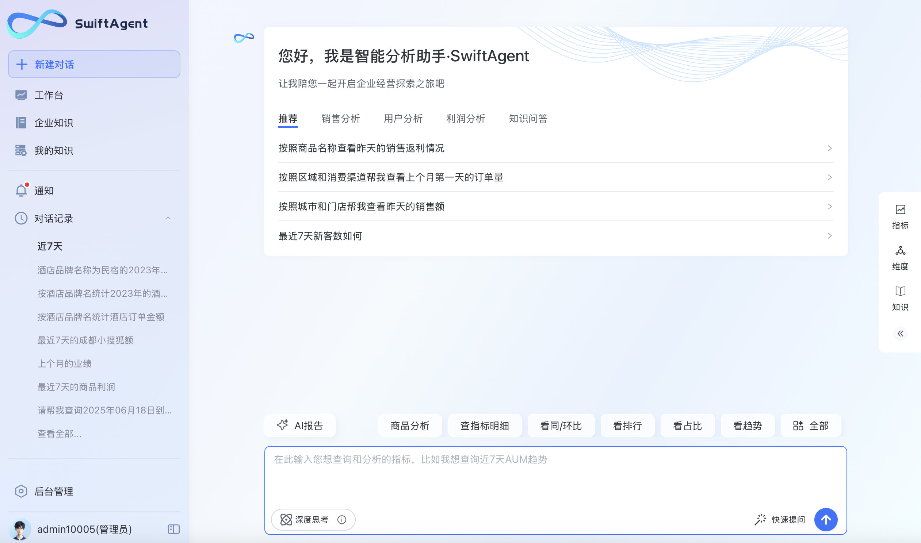Click arrow beside 新客数如何 suggestion
921x543 pixels.
tap(829, 236)
